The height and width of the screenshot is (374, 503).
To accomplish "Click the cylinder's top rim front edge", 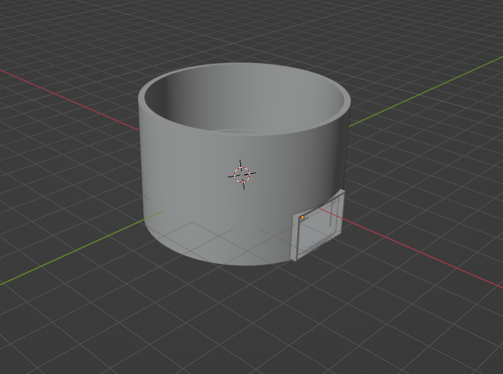I will [x=242, y=134].
